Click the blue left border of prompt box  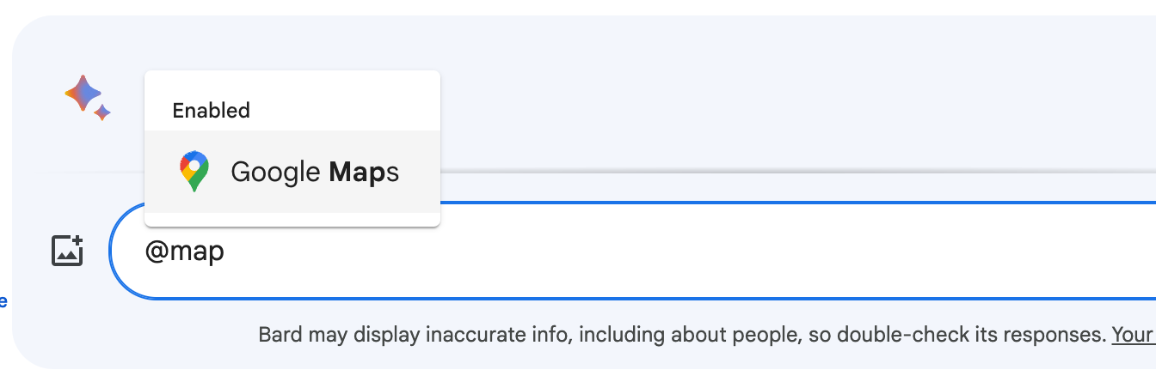tap(112, 252)
